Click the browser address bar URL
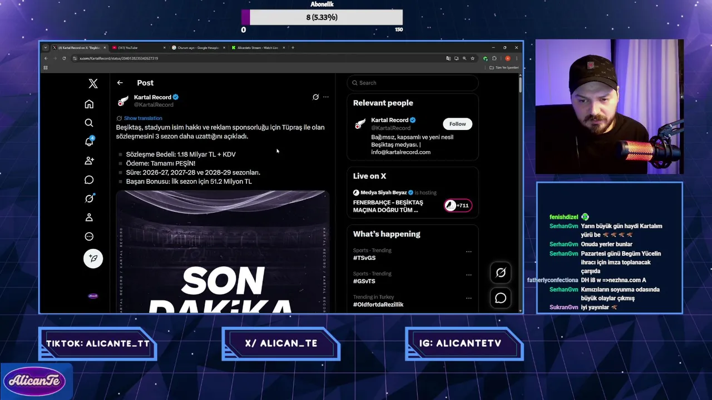Screen dimensions: 712x400 (118, 58)
